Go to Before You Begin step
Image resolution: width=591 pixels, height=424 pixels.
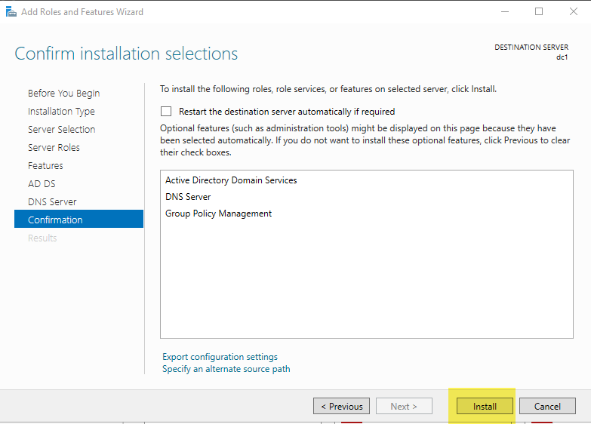[x=63, y=93]
